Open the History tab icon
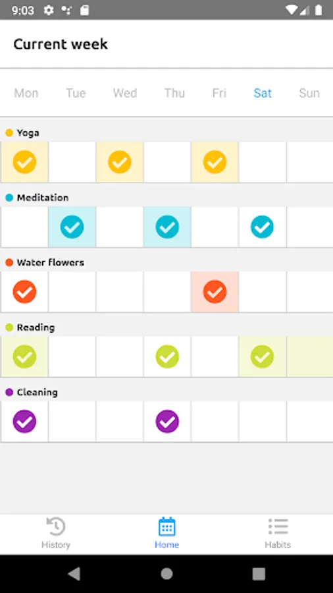Image resolution: width=333 pixels, height=593 pixels. point(56,526)
